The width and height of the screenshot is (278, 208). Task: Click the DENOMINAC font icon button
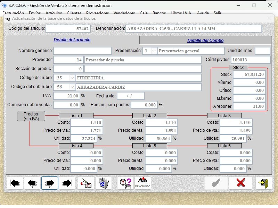(142, 183)
